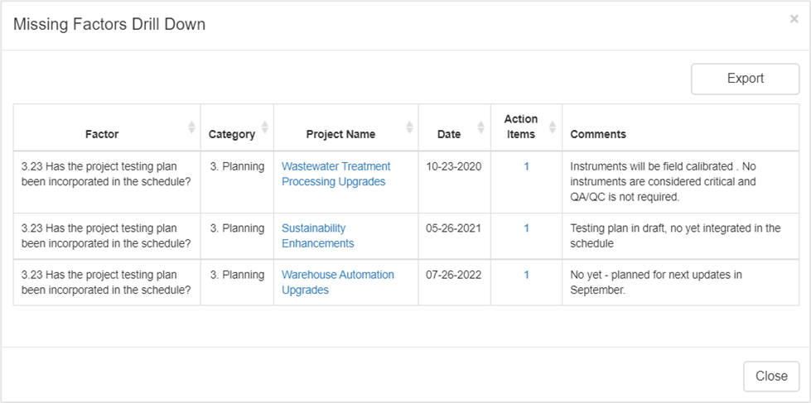811x403 pixels.
Task: Toggle sorting on the Date column arrows
Action: tap(481, 127)
